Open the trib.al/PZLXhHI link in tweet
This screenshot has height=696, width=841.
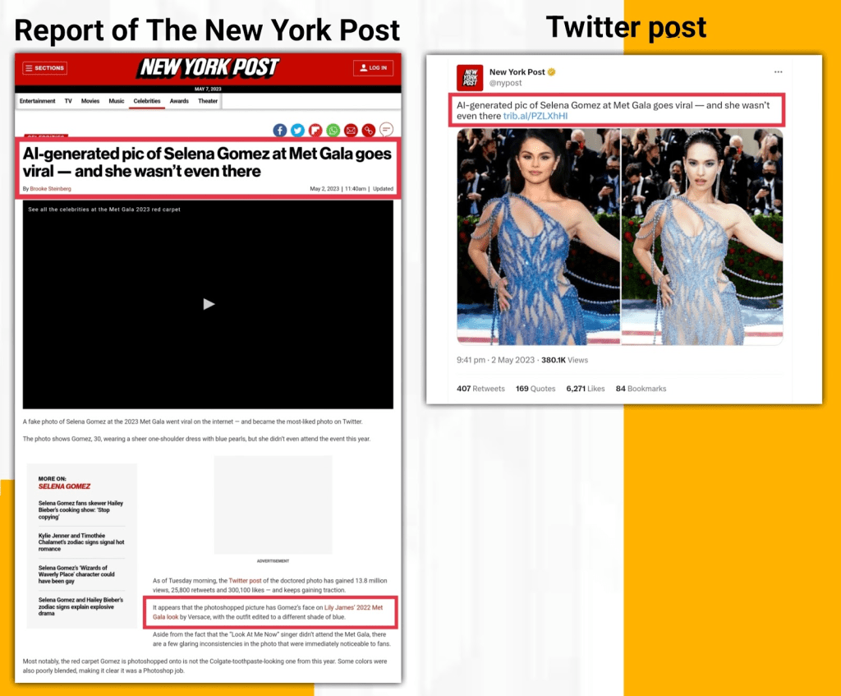[x=535, y=116]
